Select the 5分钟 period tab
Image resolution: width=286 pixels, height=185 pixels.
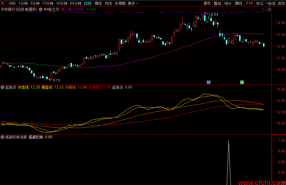click(x=35, y=3)
